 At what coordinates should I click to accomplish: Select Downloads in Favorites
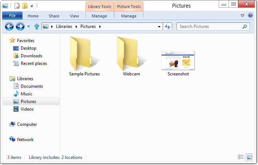click(x=31, y=56)
